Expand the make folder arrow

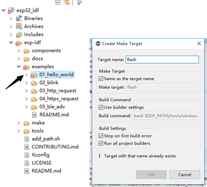tap(19, 123)
